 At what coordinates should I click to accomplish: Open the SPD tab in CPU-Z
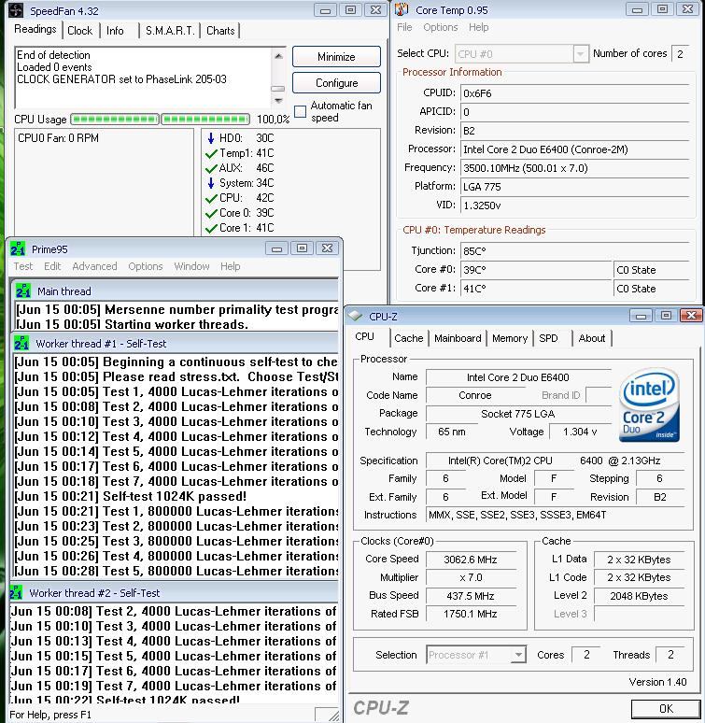click(x=548, y=338)
